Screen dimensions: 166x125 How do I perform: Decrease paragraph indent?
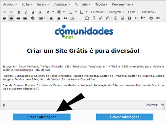click(x=52, y=18)
